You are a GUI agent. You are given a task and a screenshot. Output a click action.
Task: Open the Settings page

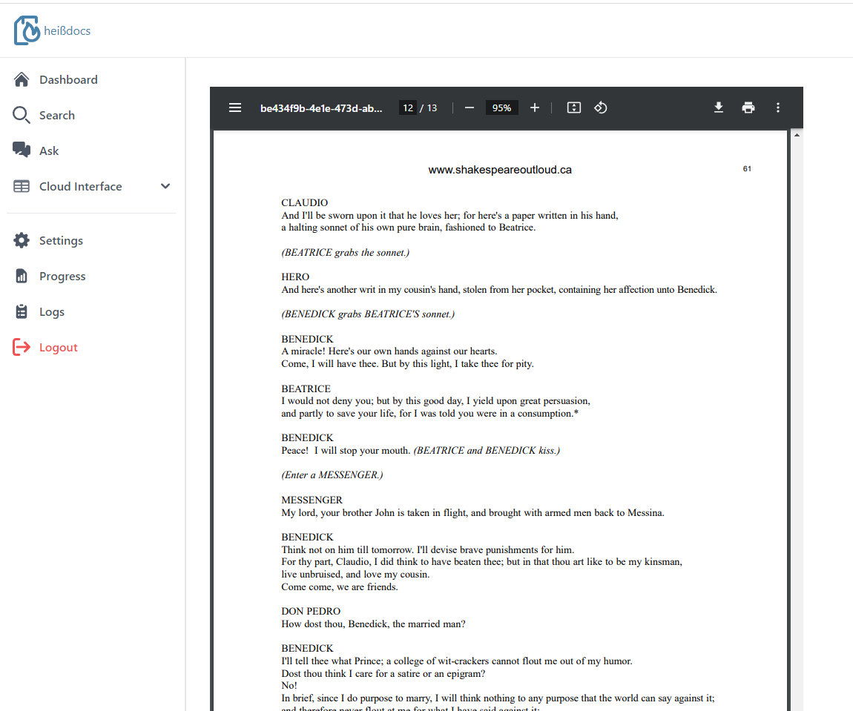click(61, 241)
